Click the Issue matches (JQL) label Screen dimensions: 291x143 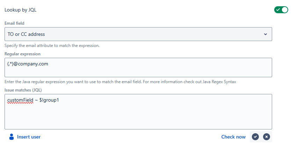click(23, 90)
